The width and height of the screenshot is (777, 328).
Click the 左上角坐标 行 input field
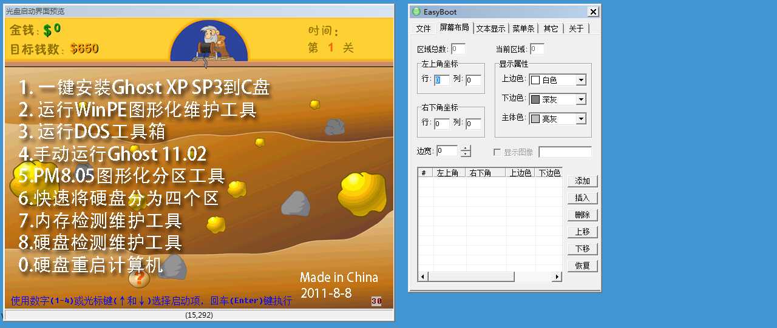click(442, 80)
